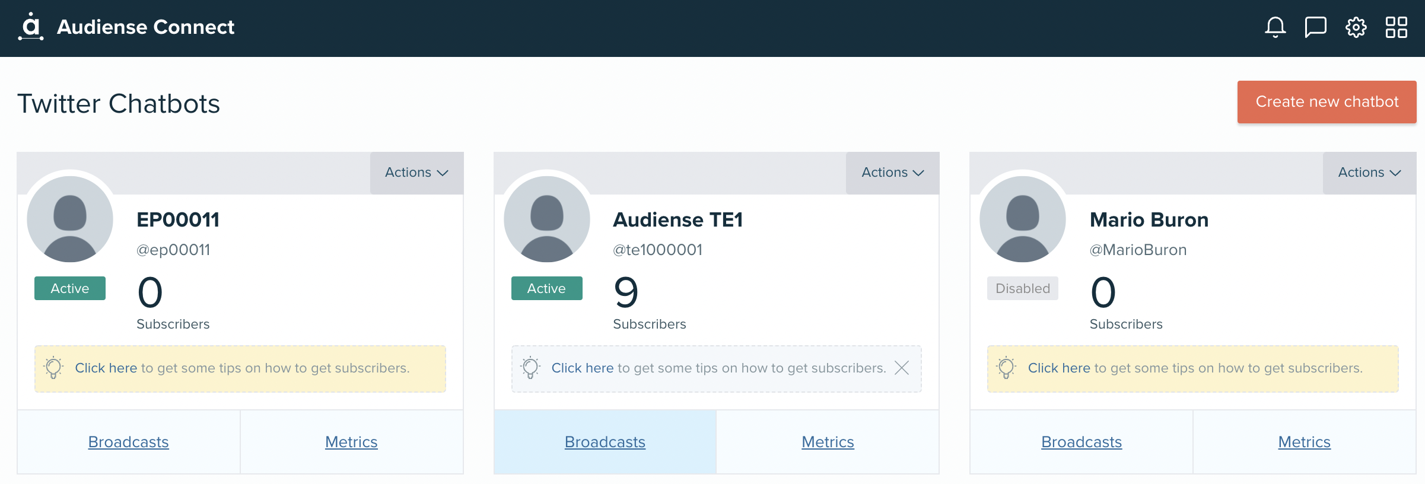Open the settings gear
1425x484 pixels.
click(x=1356, y=27)
